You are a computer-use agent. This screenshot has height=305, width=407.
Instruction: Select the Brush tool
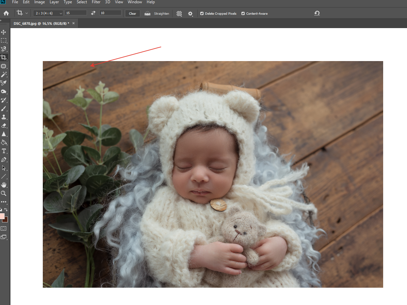coord(4,108)
